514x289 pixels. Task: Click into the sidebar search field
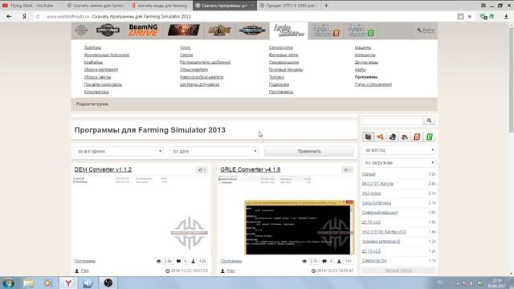pos(393,120)
